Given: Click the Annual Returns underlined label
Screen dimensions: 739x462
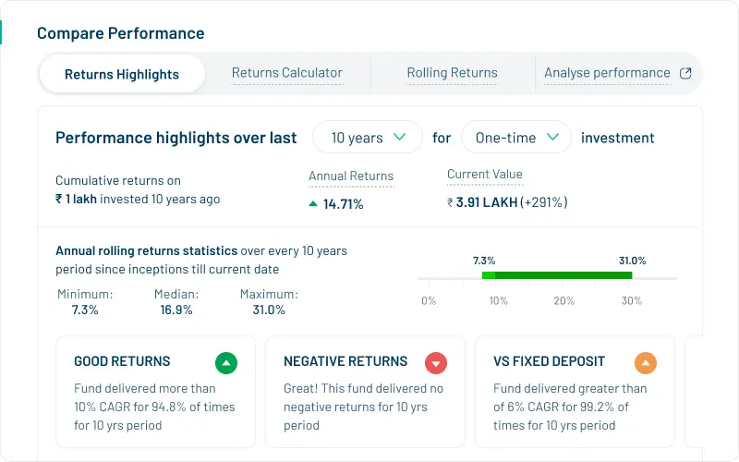Looking at the screenshot, I should pyautogui.click(x=350, y=176).
